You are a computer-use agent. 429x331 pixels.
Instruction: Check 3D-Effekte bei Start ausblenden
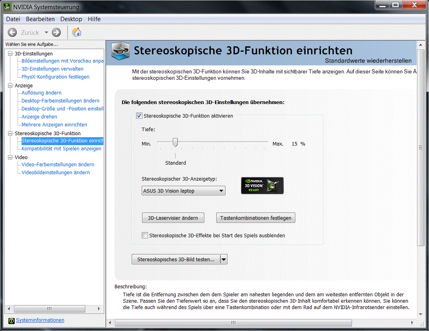[145, 235]
